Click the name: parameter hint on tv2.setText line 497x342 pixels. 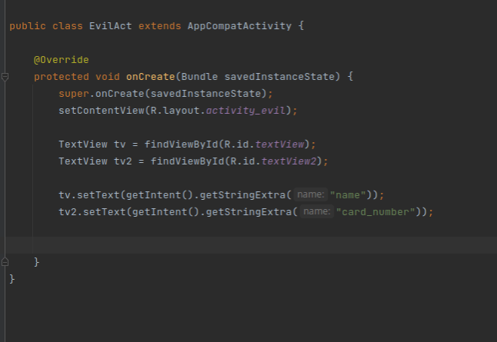click(317, 211)
